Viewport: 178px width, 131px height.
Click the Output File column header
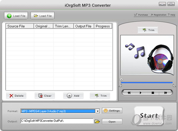pos(84,26)
